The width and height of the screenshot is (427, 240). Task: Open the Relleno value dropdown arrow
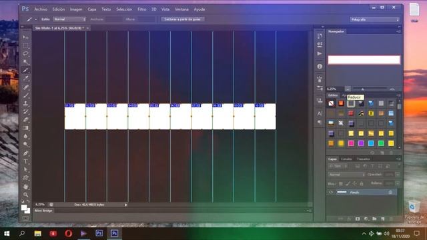(x=398, y=183)
